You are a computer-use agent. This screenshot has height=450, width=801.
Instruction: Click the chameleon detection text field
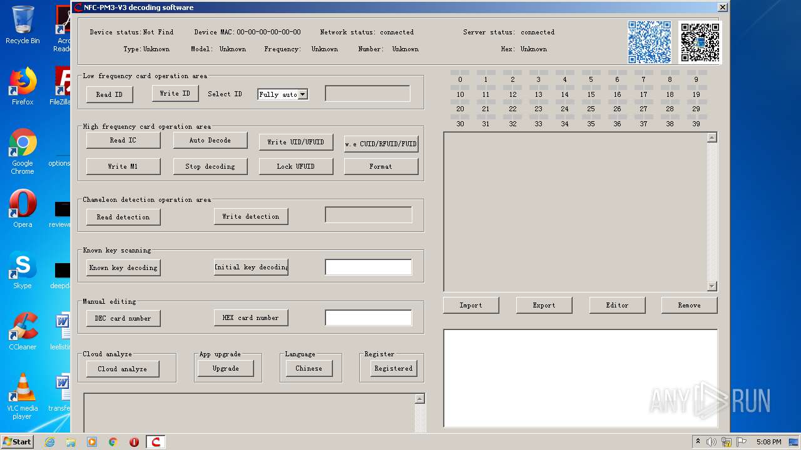click(369, 215)
